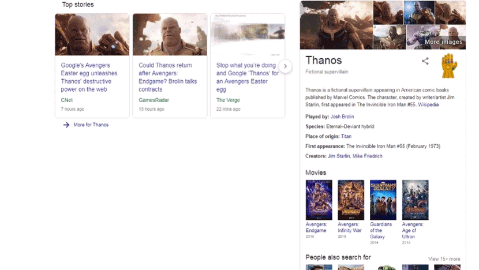Click the Movies section heading
479x270 pixels.
click(x=316, y=172)
